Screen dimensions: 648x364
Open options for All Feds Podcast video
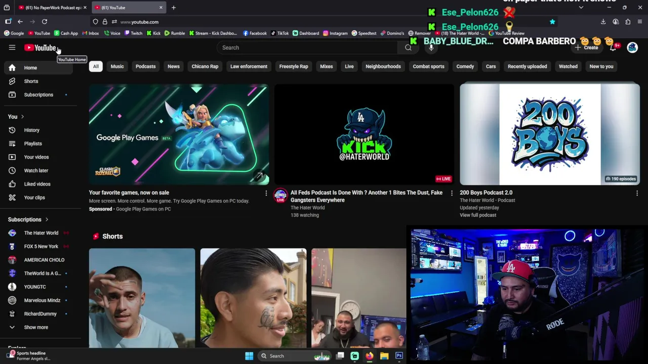tap(452, 193)
